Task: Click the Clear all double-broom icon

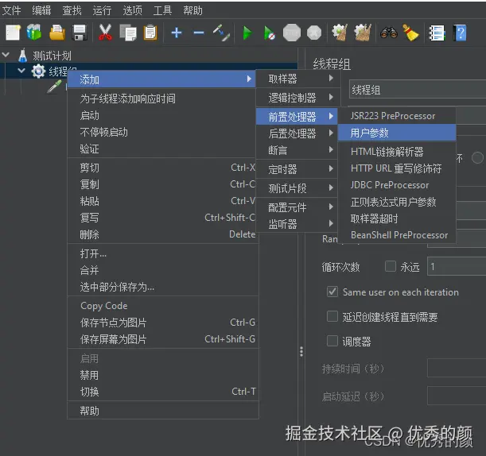Action: pyautogui.click(x=363, y=33)
